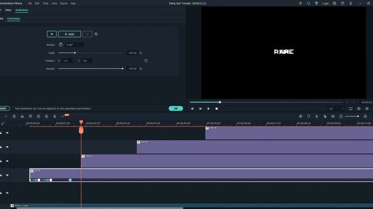Toggle eye on track with keyframed clip

coord(7,175)
